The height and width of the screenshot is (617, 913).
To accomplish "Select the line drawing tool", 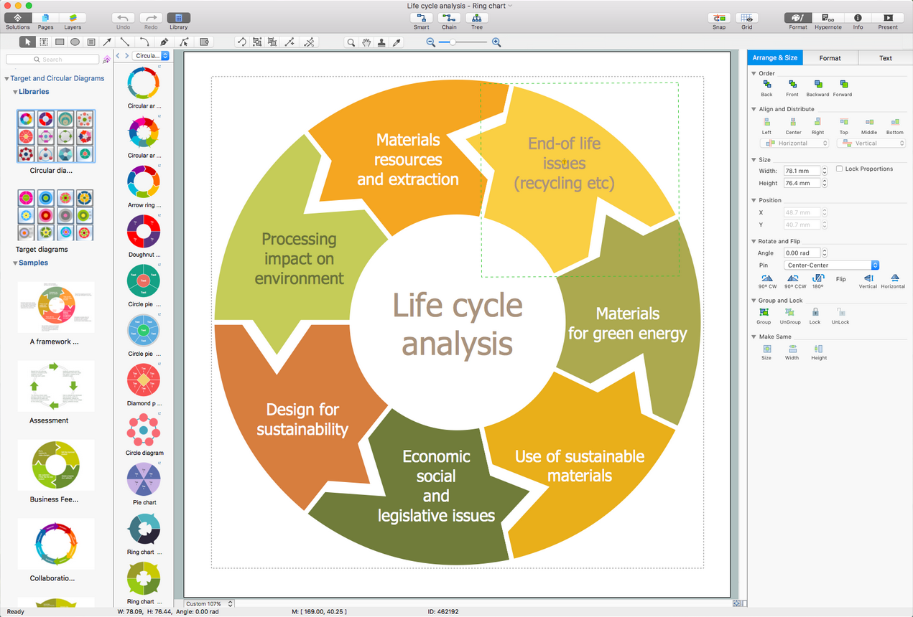I will (125, 42).
